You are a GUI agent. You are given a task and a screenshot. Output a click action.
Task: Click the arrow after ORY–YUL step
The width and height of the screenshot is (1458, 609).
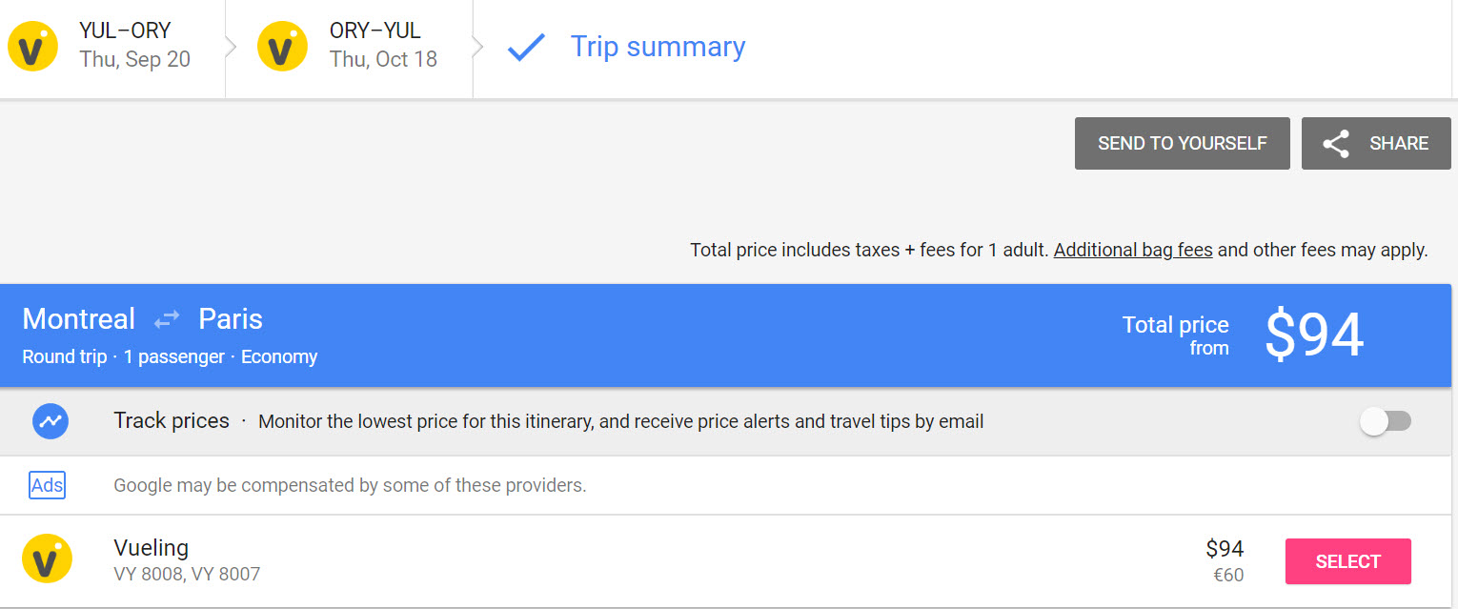click(478, 47)
